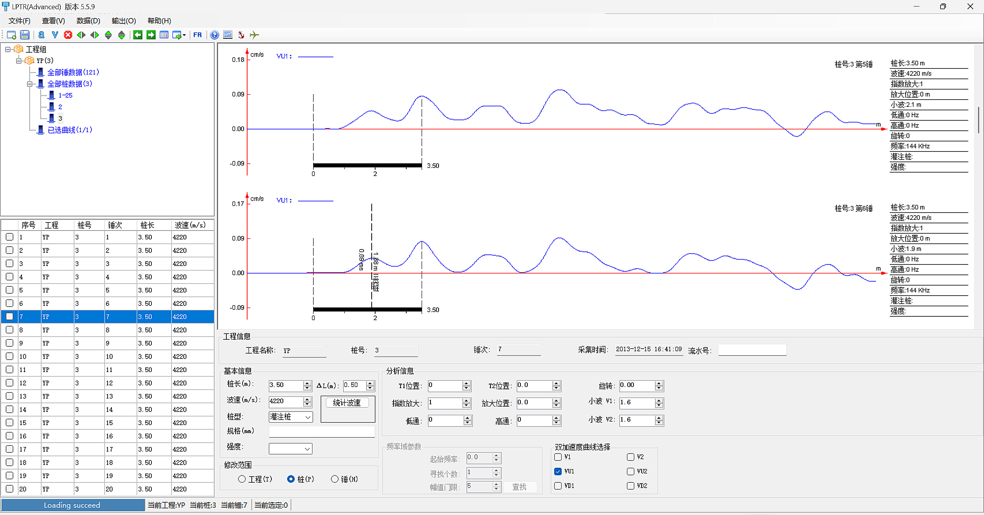This screenshot has width=984, height=515.
Task: Click the airplane toolbar icon
Action: (254, 35)
